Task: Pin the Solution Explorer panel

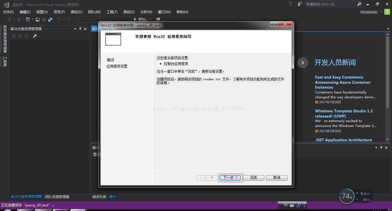Action: click(80, 29)
